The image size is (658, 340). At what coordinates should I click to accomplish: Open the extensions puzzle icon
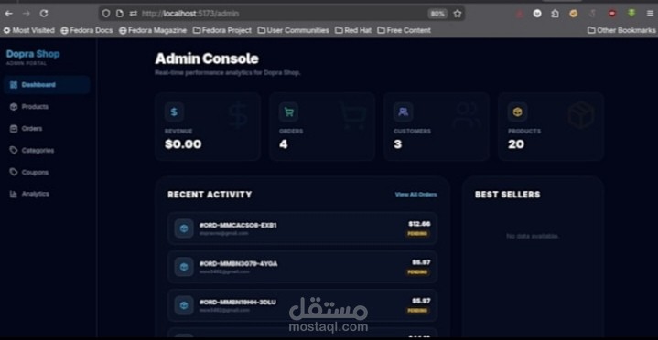(x=555, y=14)
